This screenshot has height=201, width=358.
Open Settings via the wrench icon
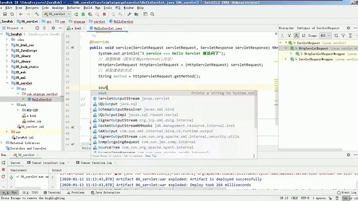pyautogui.click(x=129, y=14)
